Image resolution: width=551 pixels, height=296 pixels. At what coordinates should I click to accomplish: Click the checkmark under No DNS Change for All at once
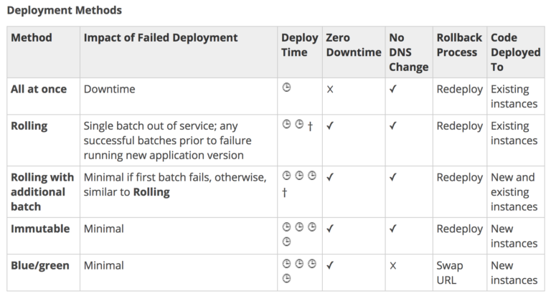pyautogui.click(x=393, y=89)
